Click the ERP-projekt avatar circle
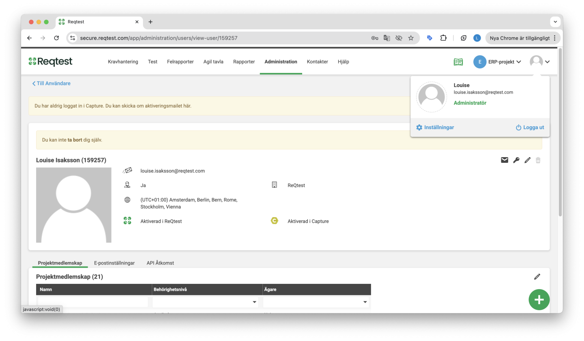This screenshot has height=341, width=584. pos(480,62)
